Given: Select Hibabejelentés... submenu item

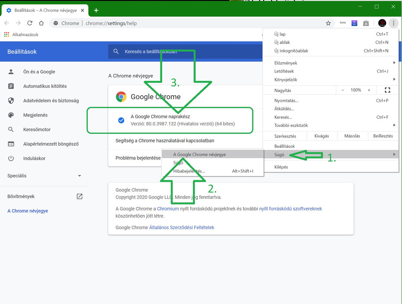Looking at the screenshot, I should click(213, 171).
